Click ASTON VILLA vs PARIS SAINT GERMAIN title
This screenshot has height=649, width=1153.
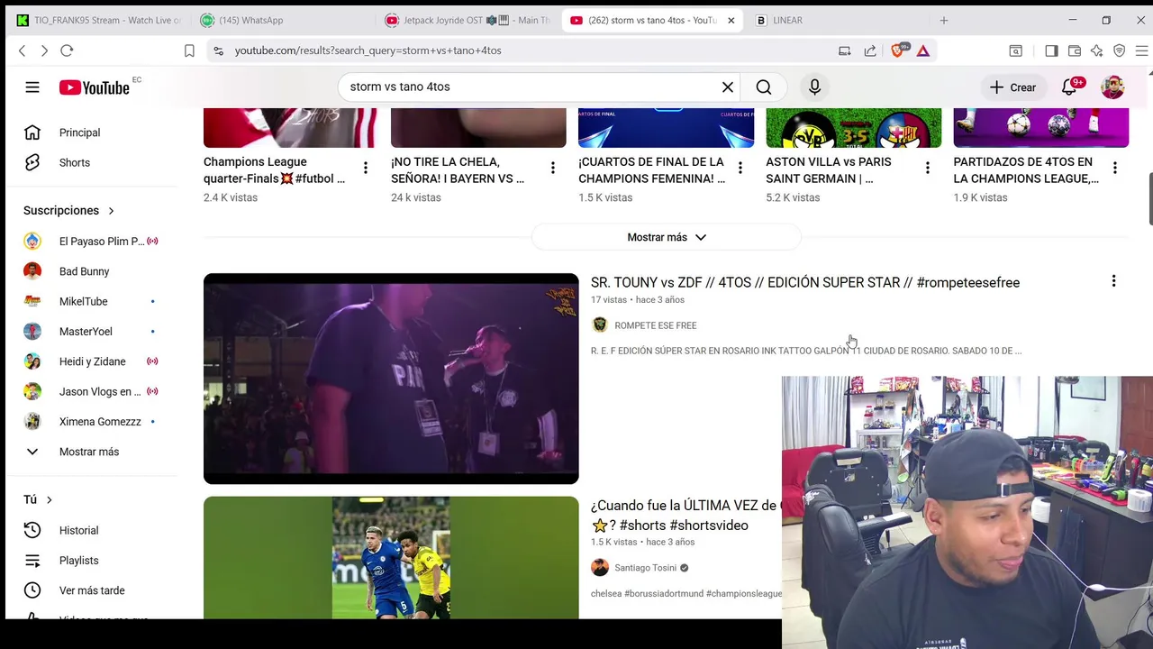click(829, 170)
